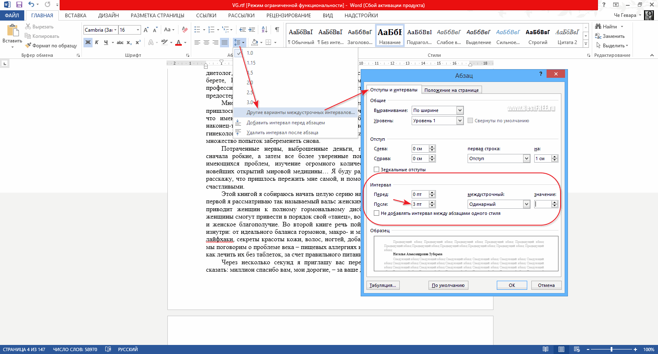Enable Зеркальные отступы checkbox

click(x=376, y=170)
